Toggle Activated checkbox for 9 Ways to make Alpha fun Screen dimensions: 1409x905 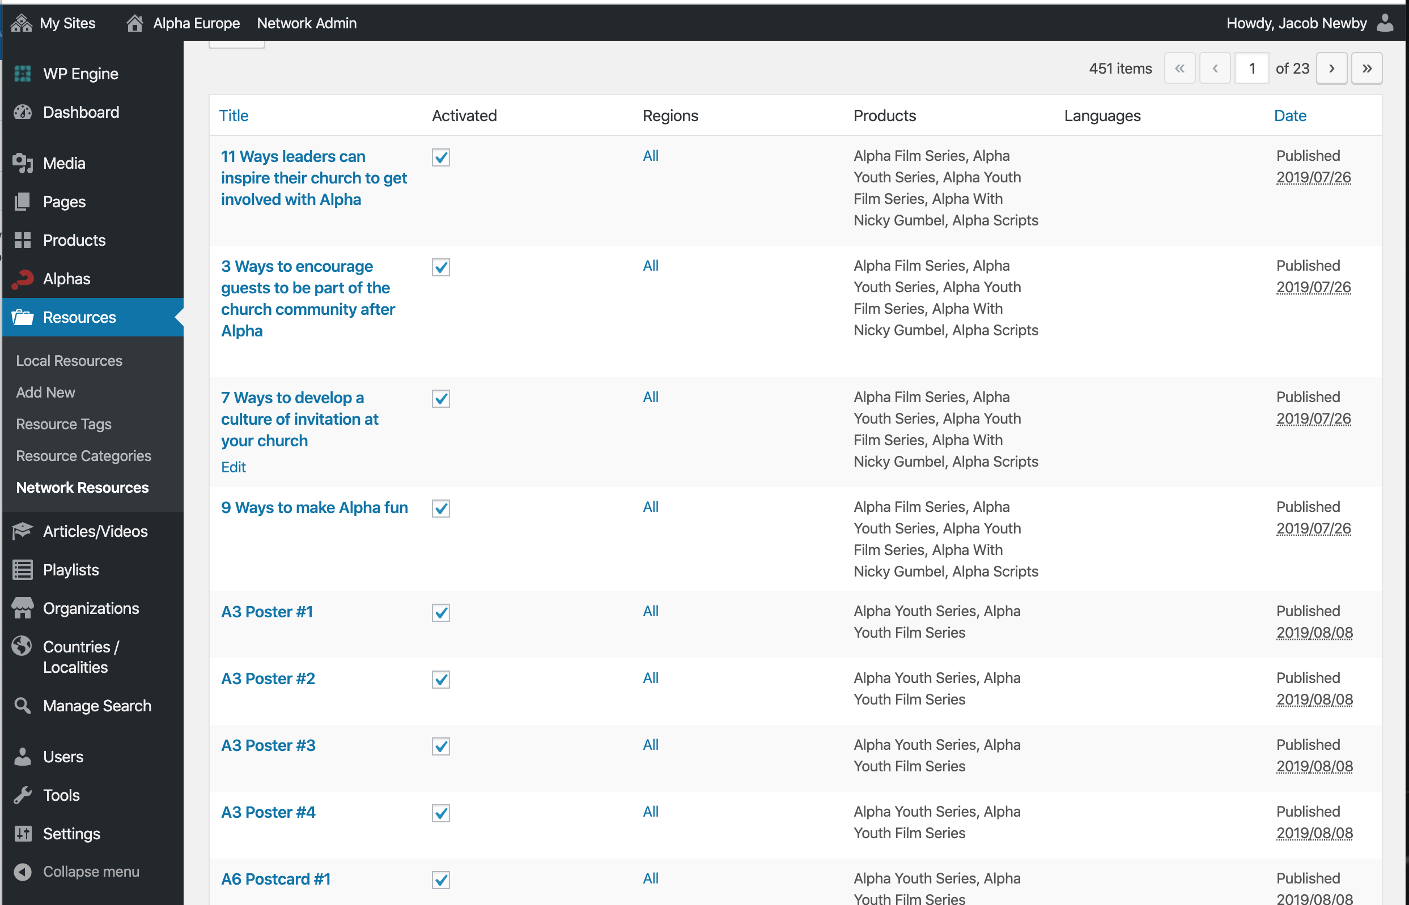tap(440, 509)
